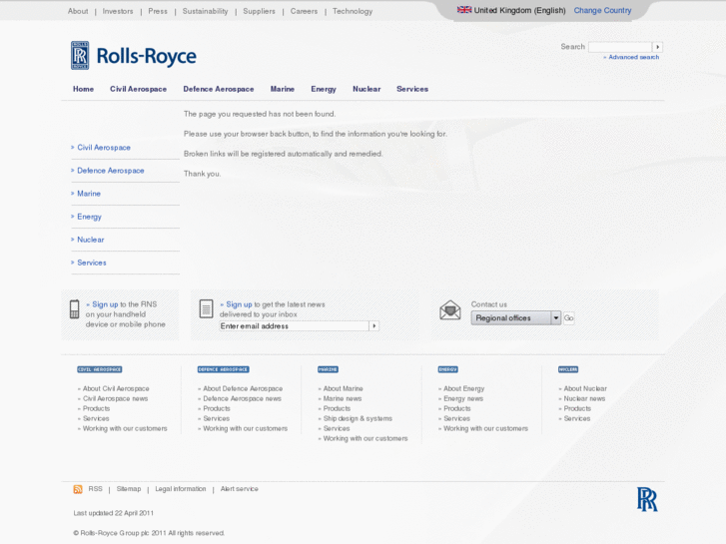Image resolution: width=726 pixels, height=544 pixels.
Task: Open the Technology link
Action: pyautogui.click(x=353, y=11)
